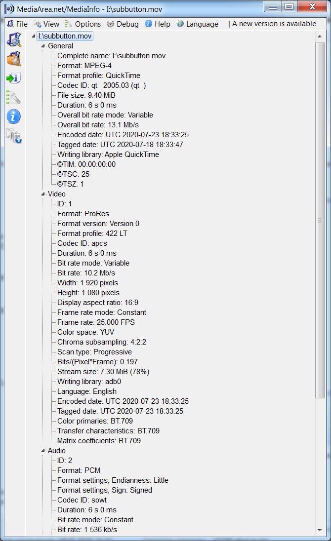The height and width of the screenshot is (541, 331).
Task: Select 'Complete name: I:\subbutton.mov' row
Action: click(111, 56)
